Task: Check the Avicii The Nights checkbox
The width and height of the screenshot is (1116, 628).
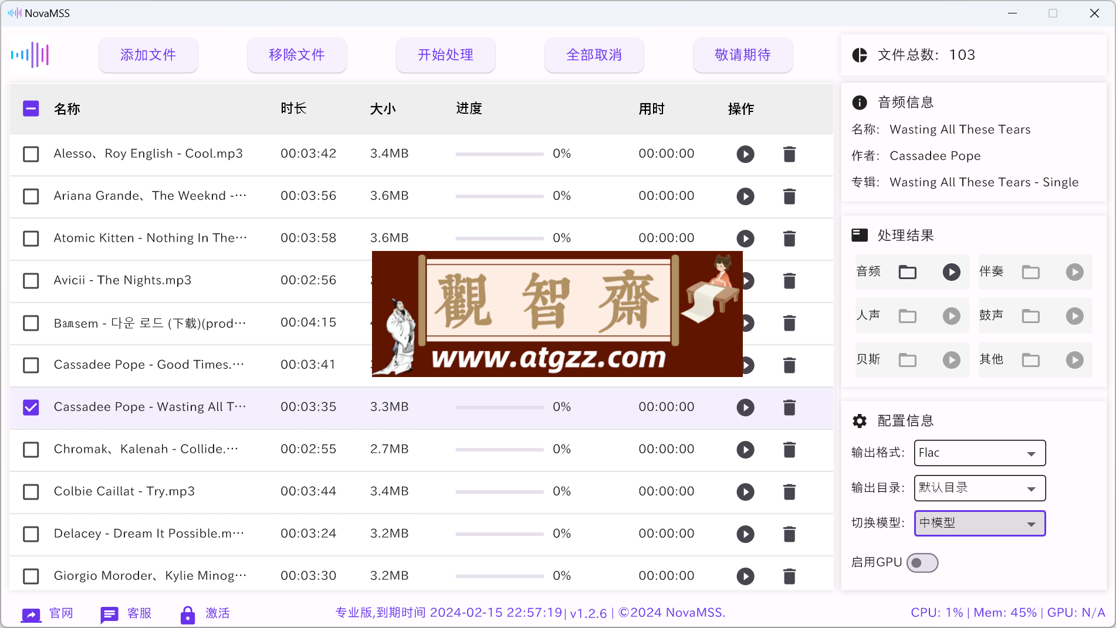Action: [31, 281]
